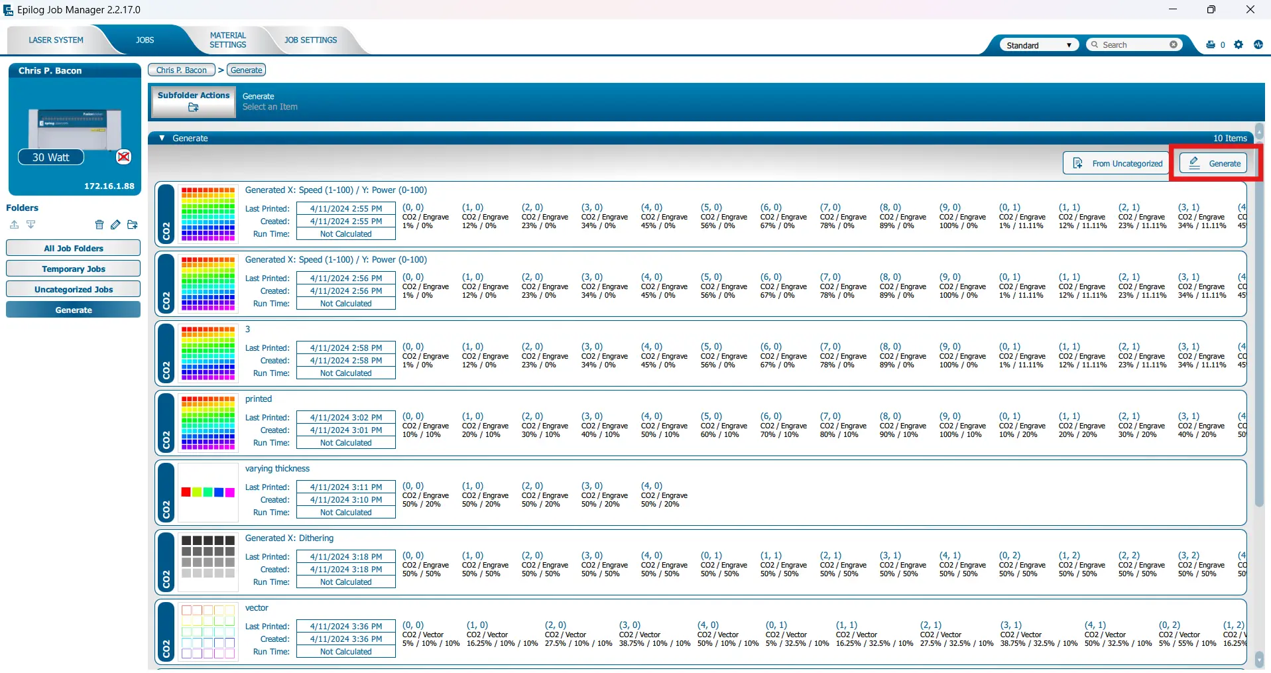Click the Generate breadcrumb

[x=247, y=70]
